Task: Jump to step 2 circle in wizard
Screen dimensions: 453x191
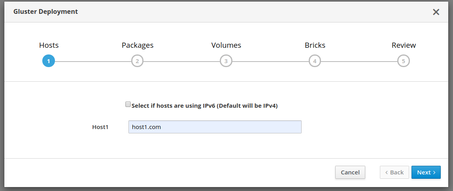Action: coord(137,61)
